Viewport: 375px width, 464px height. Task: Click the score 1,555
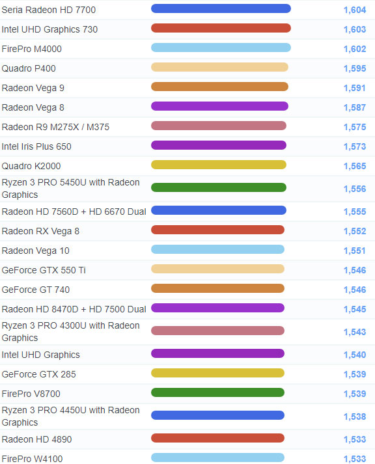pyautogui.click(x=355, y=212)
